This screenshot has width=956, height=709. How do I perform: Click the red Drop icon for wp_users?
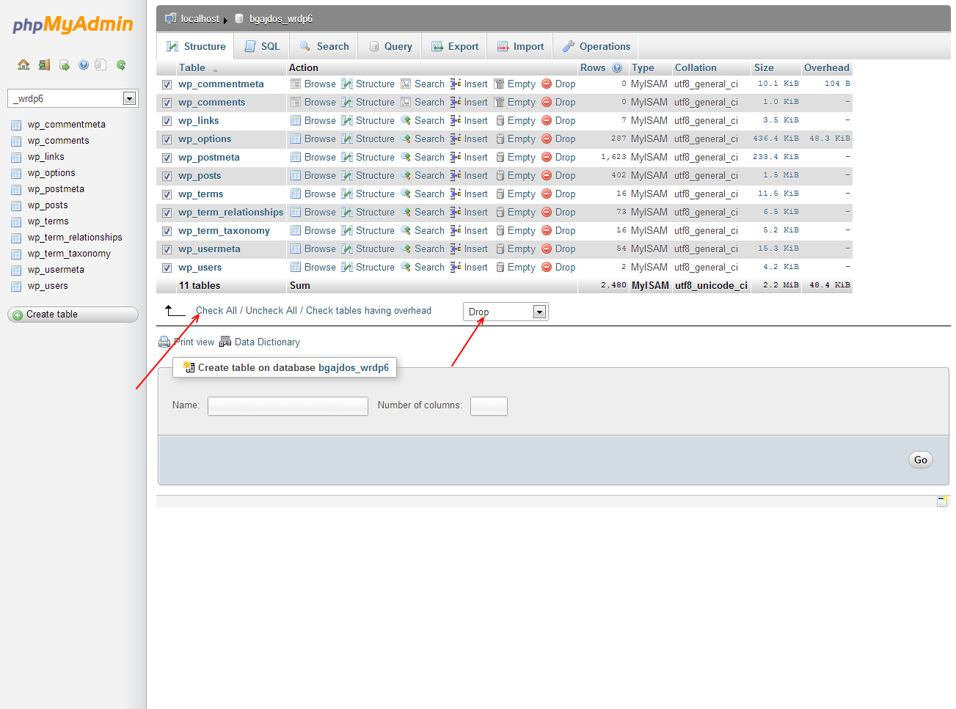click(x=547, y=267)
